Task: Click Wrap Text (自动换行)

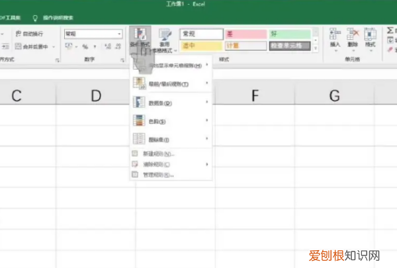Action: [x=29, y=34]
